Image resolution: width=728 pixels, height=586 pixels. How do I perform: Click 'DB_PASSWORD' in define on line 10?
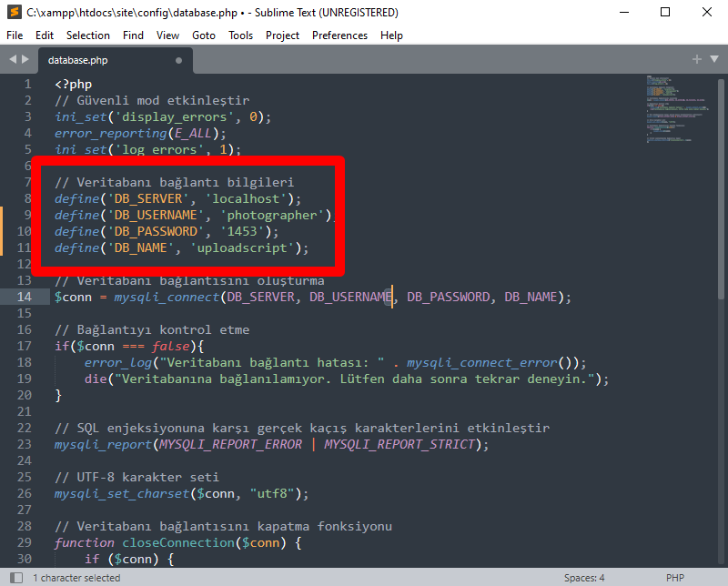[x=156, y=231]
